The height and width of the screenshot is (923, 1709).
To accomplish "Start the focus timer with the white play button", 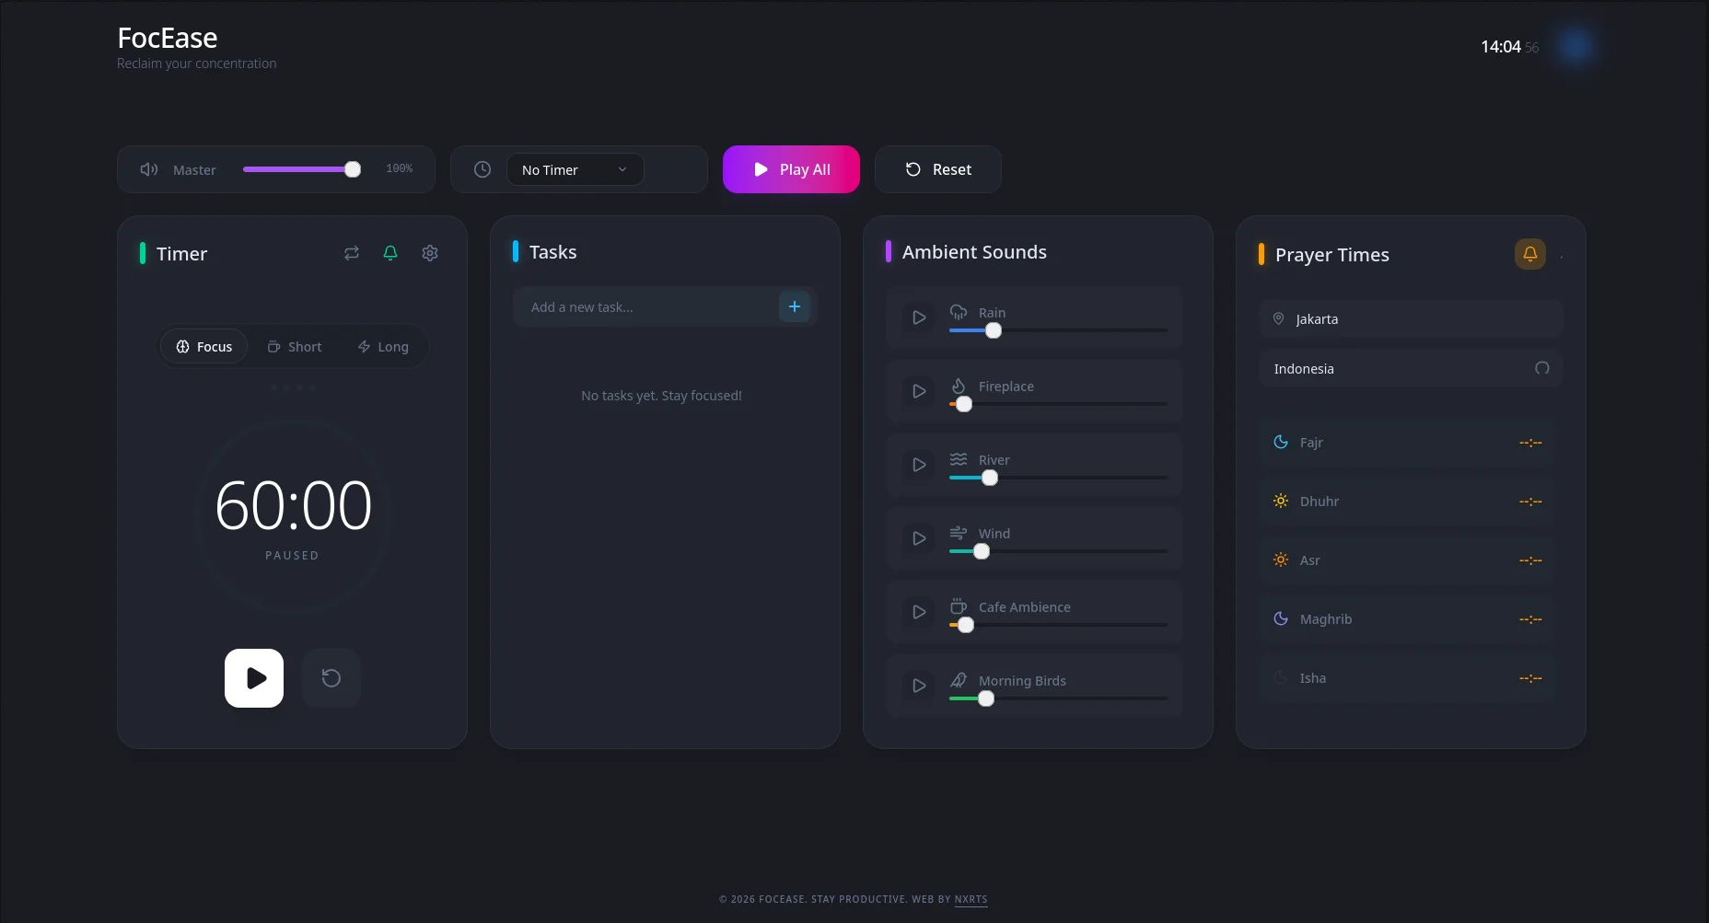I will (x=254, y=678).
